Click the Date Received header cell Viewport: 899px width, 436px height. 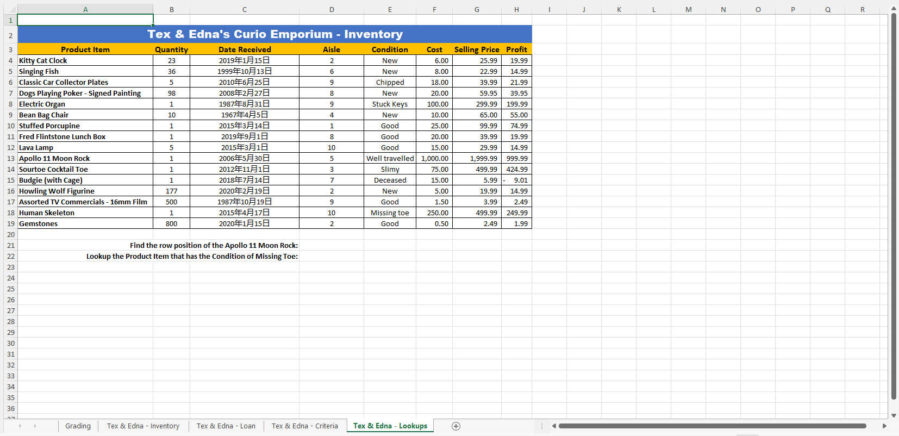245,49
